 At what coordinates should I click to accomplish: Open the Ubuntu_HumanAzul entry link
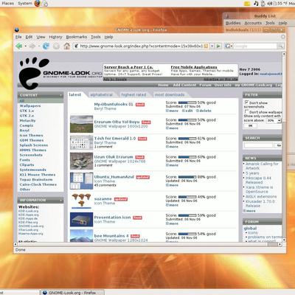pyautogui.click(x=114, y=177)
